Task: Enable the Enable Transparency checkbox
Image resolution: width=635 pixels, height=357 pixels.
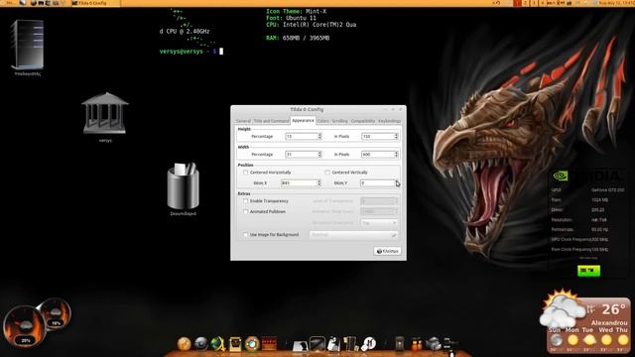Action: (245, 201)
